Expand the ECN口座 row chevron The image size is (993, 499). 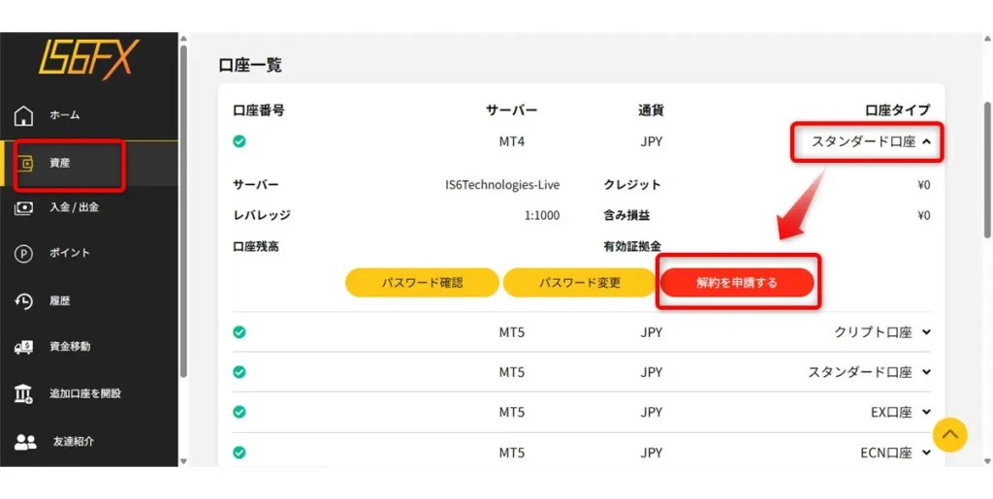(927, 452)
